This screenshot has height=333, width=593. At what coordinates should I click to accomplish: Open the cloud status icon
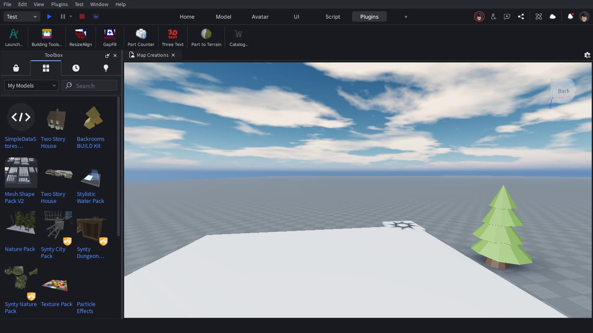point(553,16)
